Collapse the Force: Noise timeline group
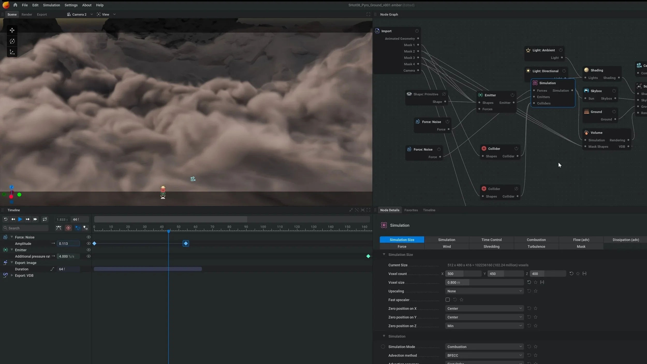 tap(12, 237)
